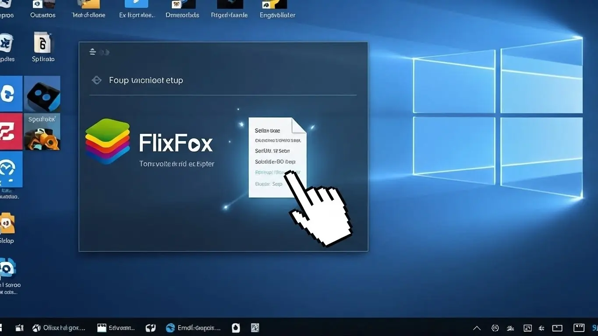
Task: Click the diamond icon beside the setup title
Action: pos(96,80)
